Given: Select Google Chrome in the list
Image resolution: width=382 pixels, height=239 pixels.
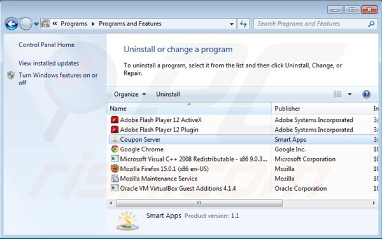Looking at the screenshot, I should [x=142, y=149].
